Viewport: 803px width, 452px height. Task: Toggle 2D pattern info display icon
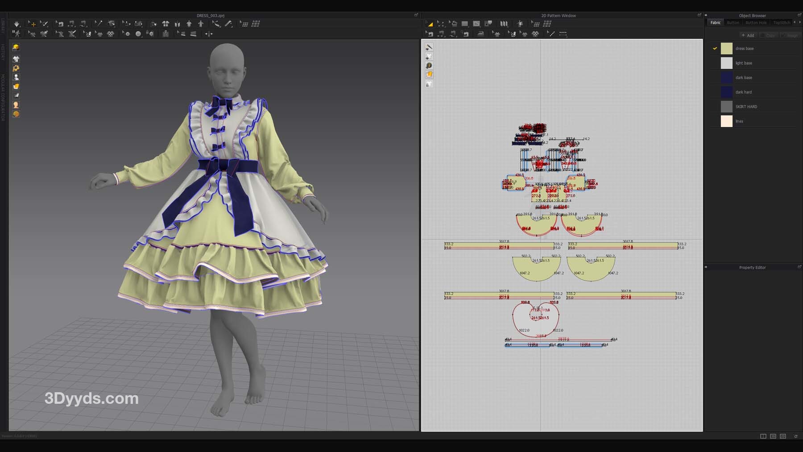pyautogui.click(x=429, y=66)
